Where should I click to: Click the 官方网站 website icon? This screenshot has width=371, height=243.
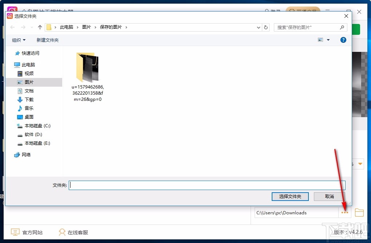[x=15, y=232]
